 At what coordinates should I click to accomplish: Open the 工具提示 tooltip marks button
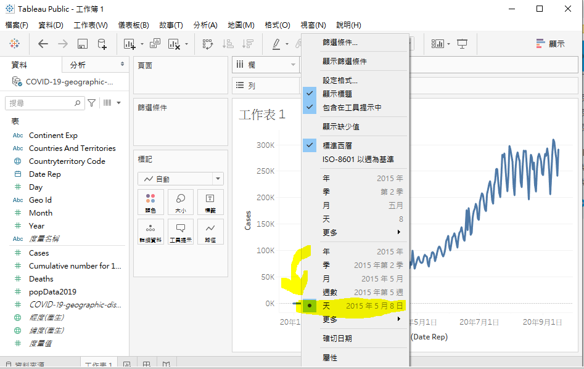tap(181, 232)
